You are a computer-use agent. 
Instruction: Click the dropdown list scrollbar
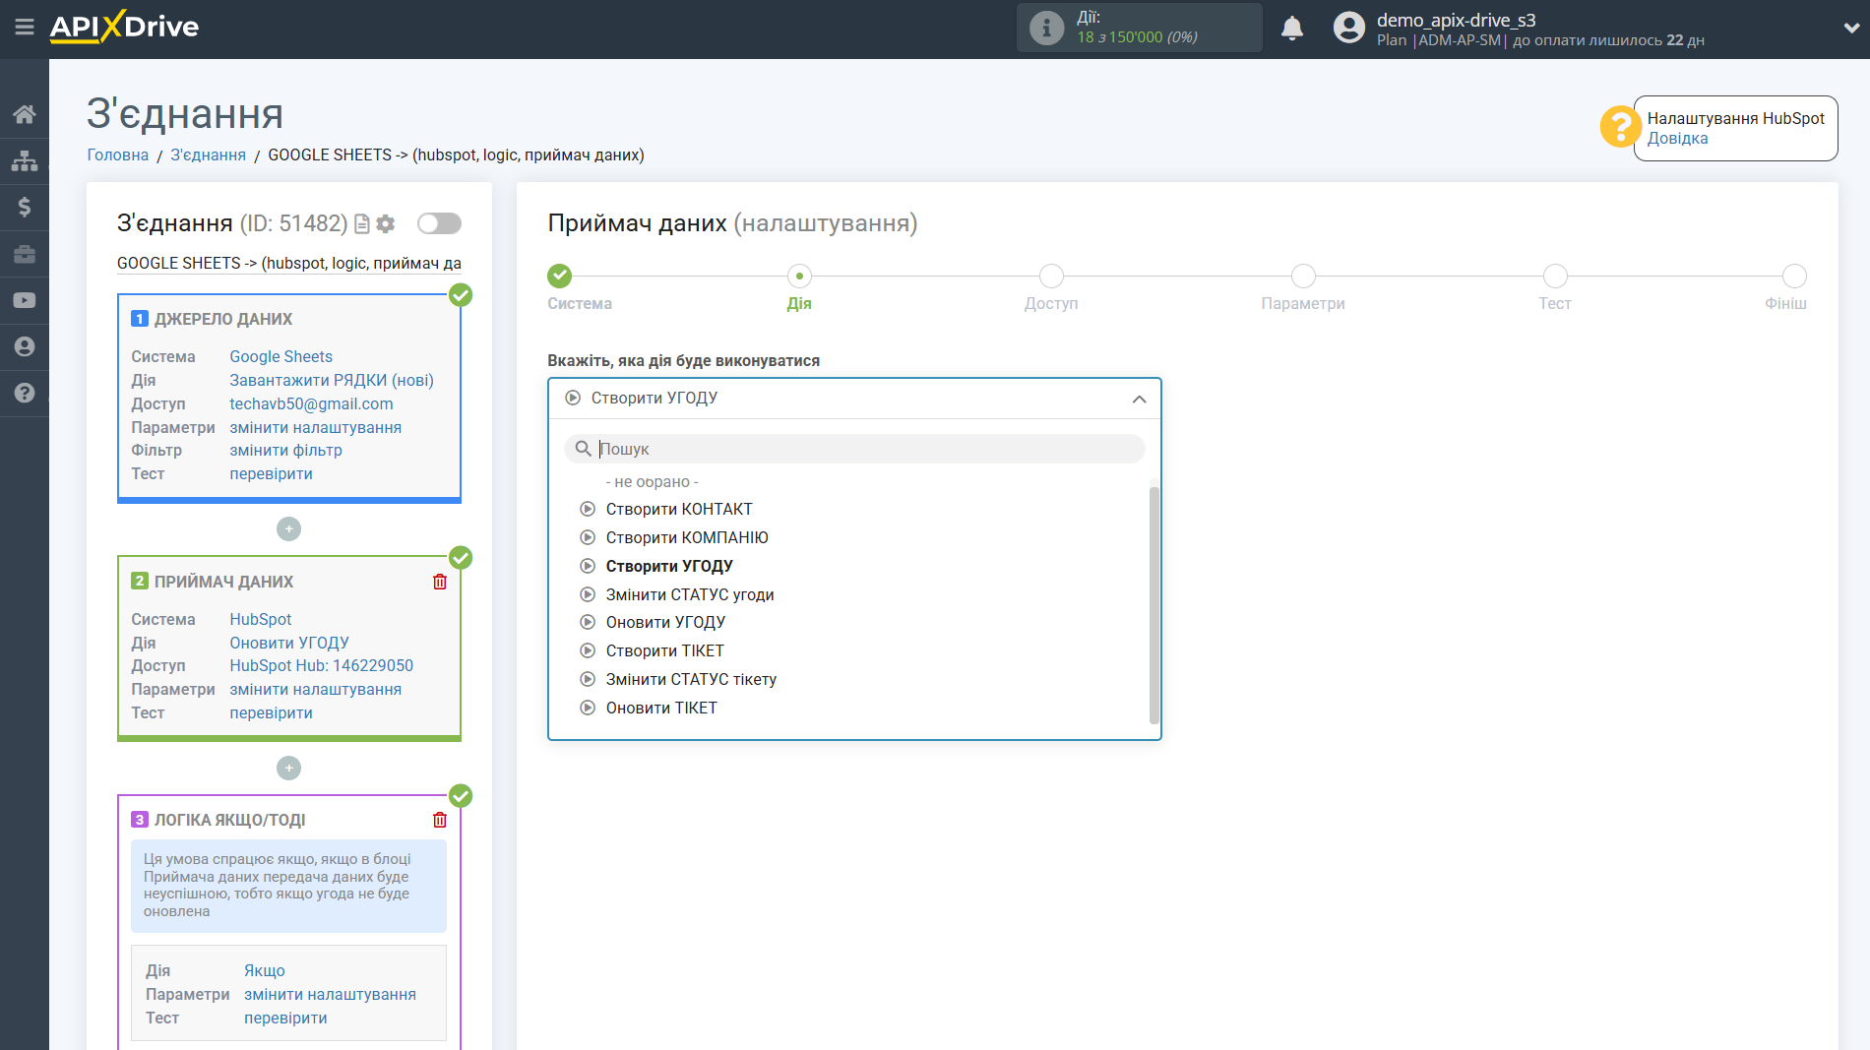tap(1154, 605)
